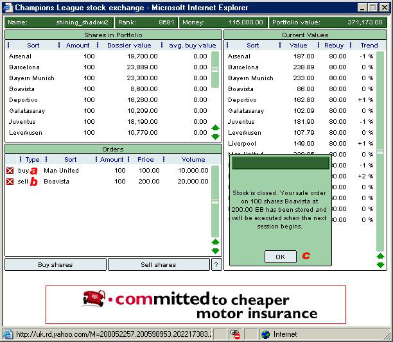Sort current values by Rebuy header
This screenshot has width=393, height=342.
(334, 46)
